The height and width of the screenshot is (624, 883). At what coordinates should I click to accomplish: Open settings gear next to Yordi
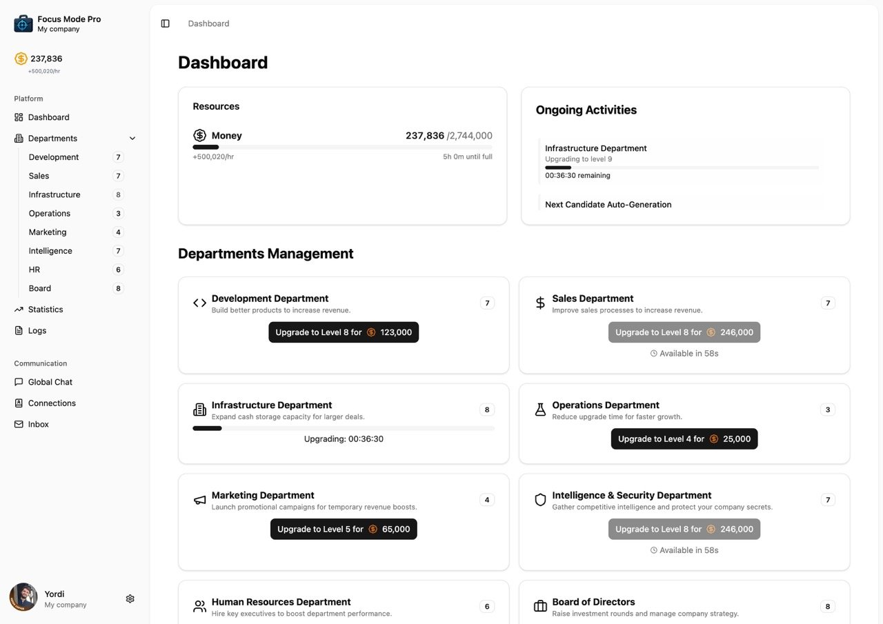pos(130,598)
